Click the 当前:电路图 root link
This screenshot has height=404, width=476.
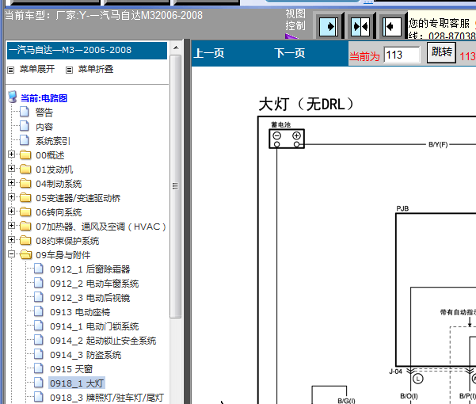pos(44,98)
